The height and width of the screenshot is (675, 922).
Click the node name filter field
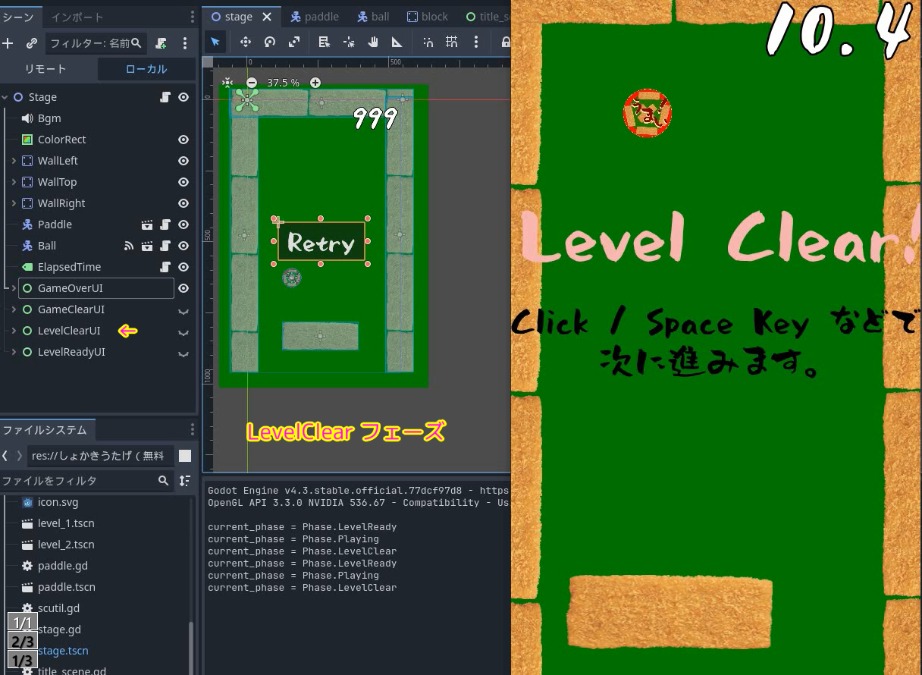(96, 43)
